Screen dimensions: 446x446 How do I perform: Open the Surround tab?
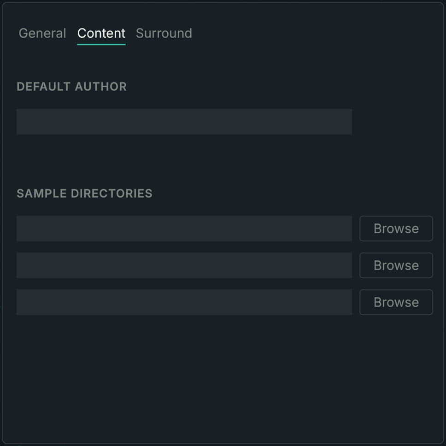pos(164,33)
